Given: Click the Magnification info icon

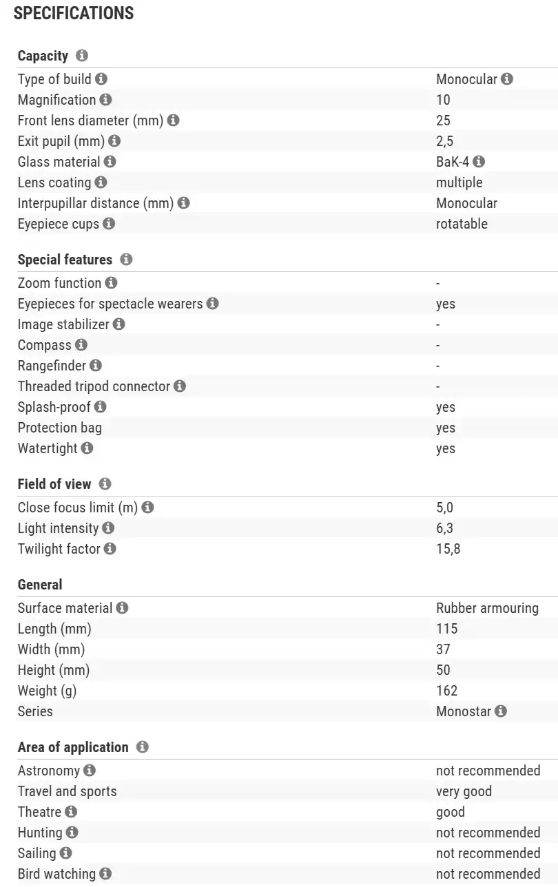Looking at the screenshot, I should (x=106, y=100).
